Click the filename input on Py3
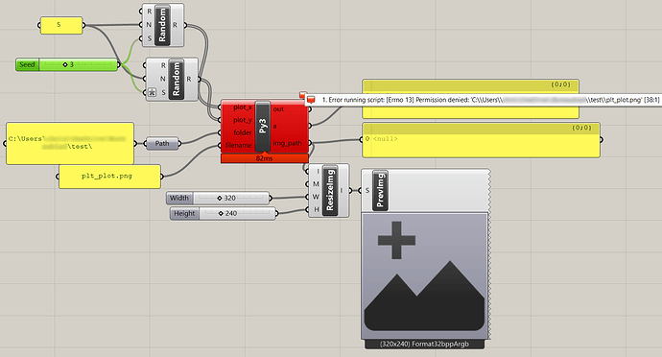 (x=239, y=145)
